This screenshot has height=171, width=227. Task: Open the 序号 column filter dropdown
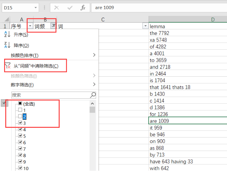30,26
